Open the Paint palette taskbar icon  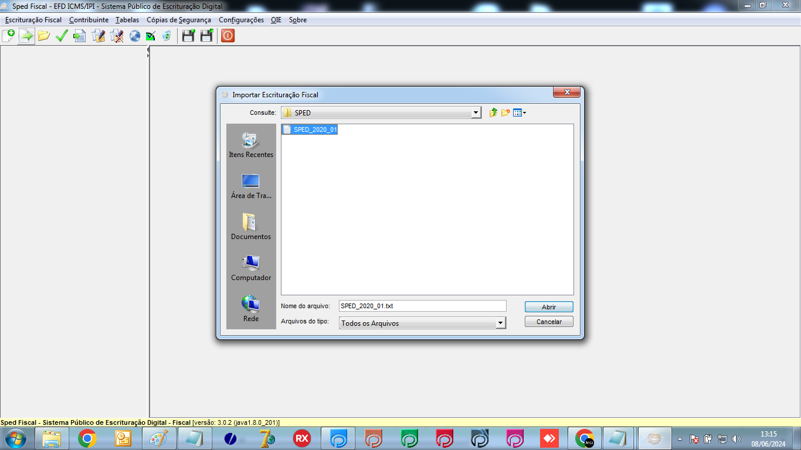pos(159,438)
